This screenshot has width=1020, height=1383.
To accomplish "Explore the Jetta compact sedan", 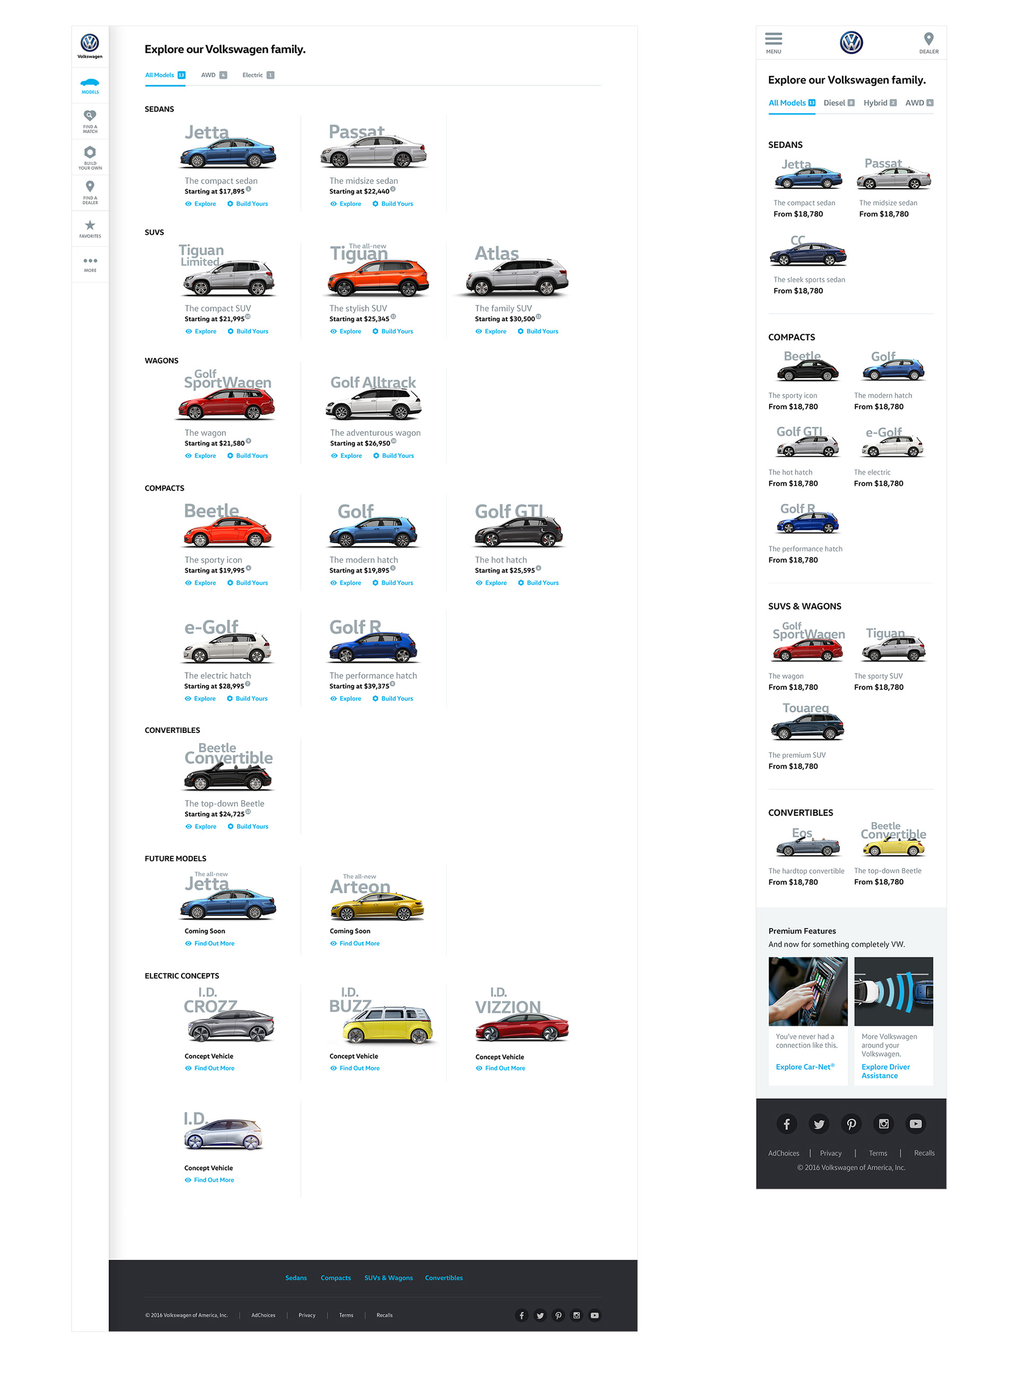I will click(201, 204).
